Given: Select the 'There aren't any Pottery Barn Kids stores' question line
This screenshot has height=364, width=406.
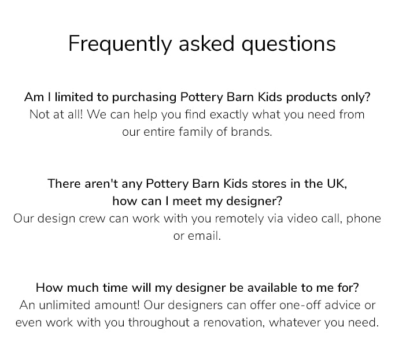Looking at the screenshot, I should pos(197,184).
